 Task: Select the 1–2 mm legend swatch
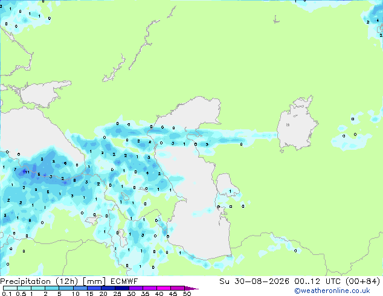(x=38, y=288)
